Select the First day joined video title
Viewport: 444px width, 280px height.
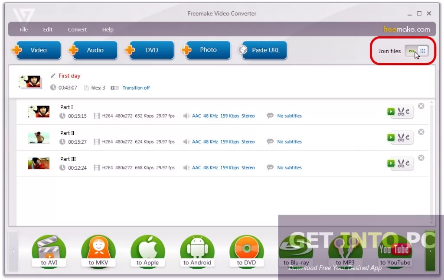(69, 76)
